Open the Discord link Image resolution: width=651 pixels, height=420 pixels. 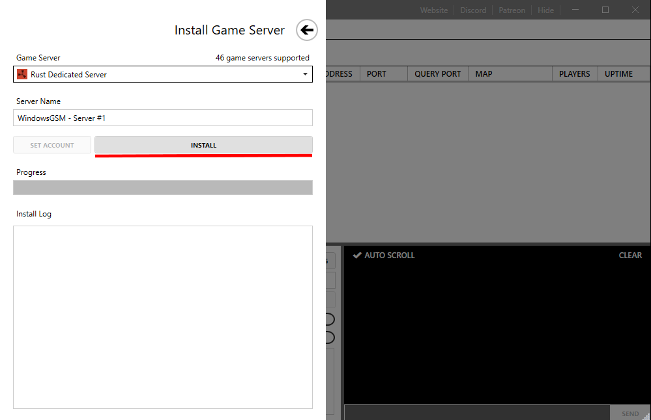tap(473, 10)
